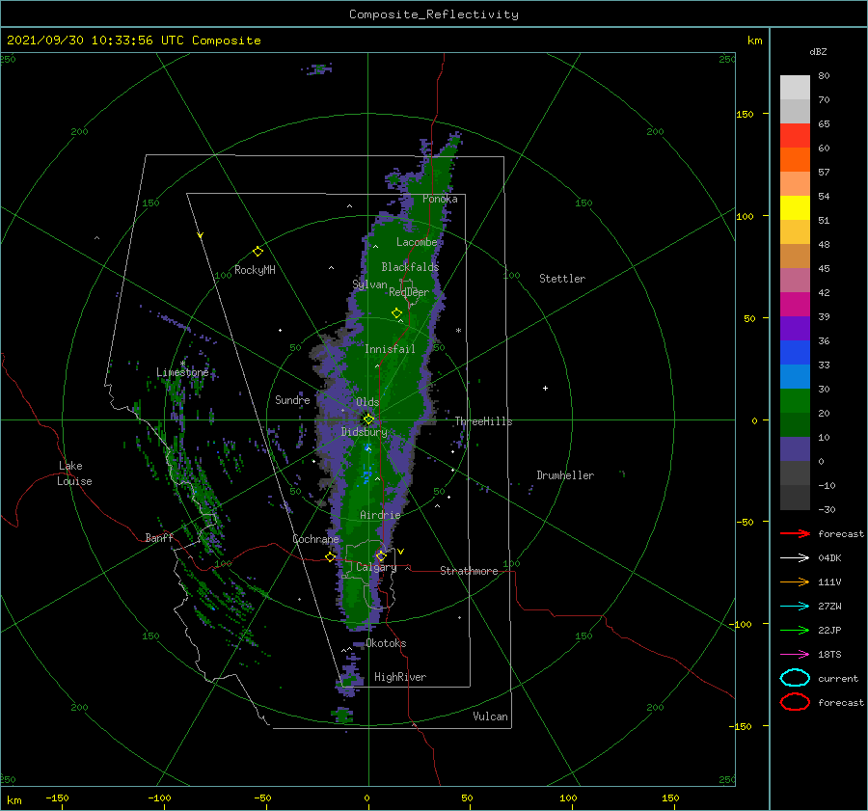The width and height of the screenshot is (868, 811).
Task: Click the Calgary city label
Action: 376,567
